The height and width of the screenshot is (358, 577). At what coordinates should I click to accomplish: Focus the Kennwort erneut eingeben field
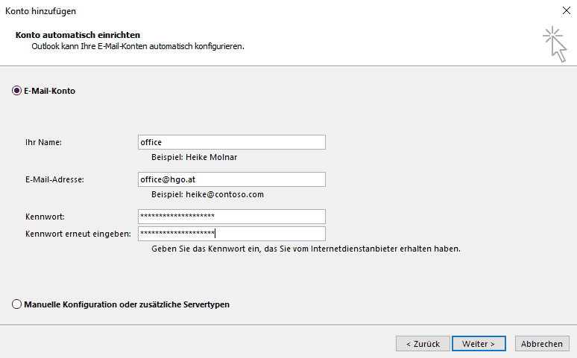click(232, 234)
